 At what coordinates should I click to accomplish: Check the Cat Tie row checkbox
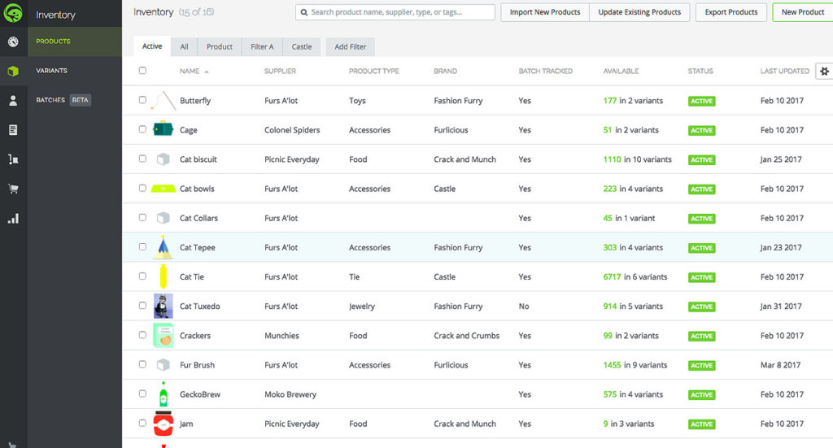point(142,276)
